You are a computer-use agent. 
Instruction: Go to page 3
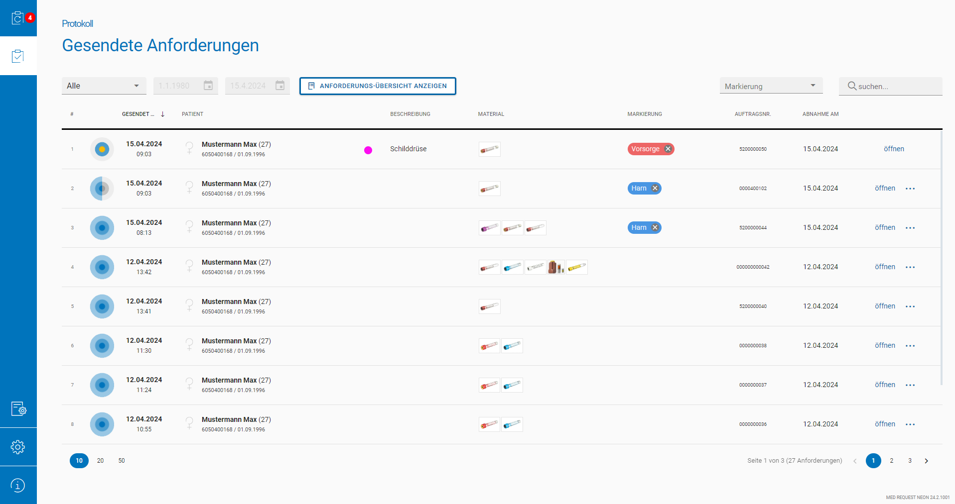click(x=910, y=461)
